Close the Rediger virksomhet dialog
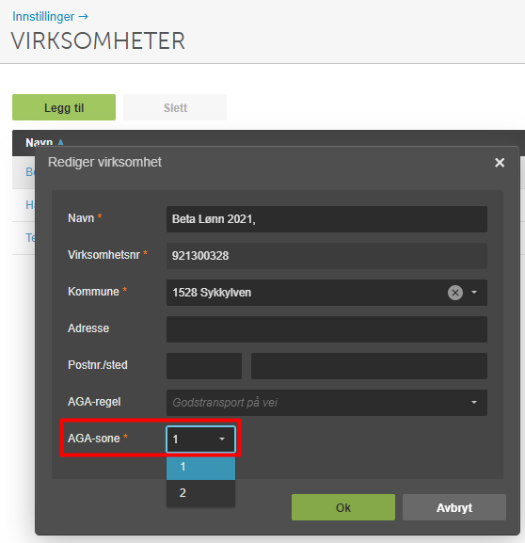The height and width of the screenshot is (543, 525). pos(500,163)
